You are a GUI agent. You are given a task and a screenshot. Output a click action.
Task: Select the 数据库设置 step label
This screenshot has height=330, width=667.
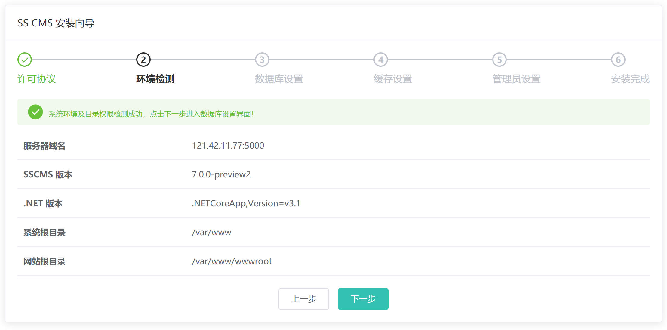pos(279,79)
